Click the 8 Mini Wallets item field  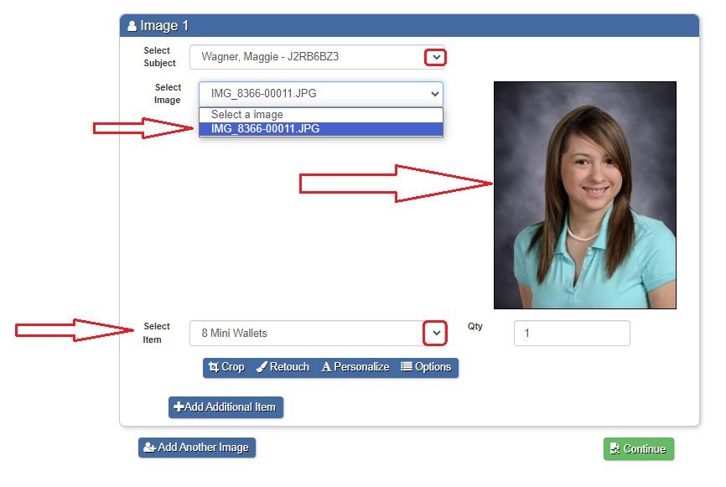pos(306,333)
